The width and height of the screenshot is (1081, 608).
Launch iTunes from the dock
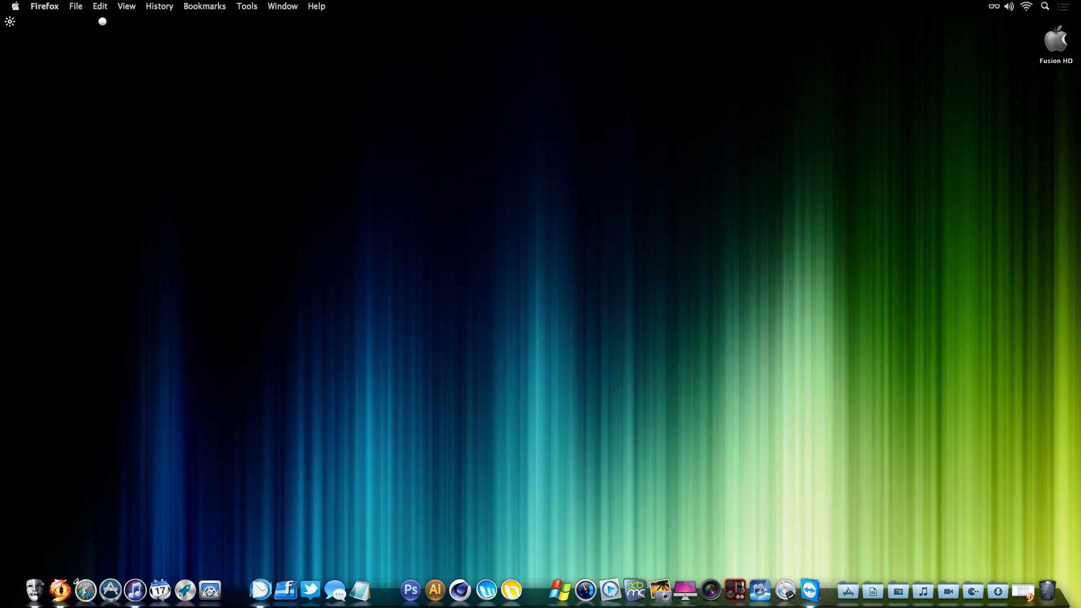tap(135, 590)
